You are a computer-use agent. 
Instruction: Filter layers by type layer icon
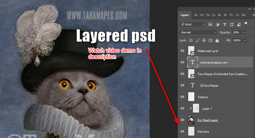coord(225,25)
